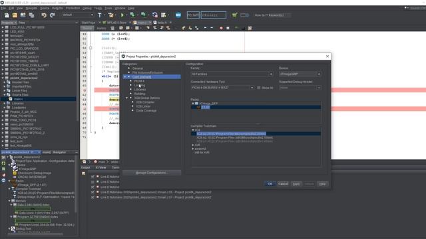This screenshot has width=426, height=239.
Task: Toggle third breakpoint checkbox in list
Action: coord(93,187)
